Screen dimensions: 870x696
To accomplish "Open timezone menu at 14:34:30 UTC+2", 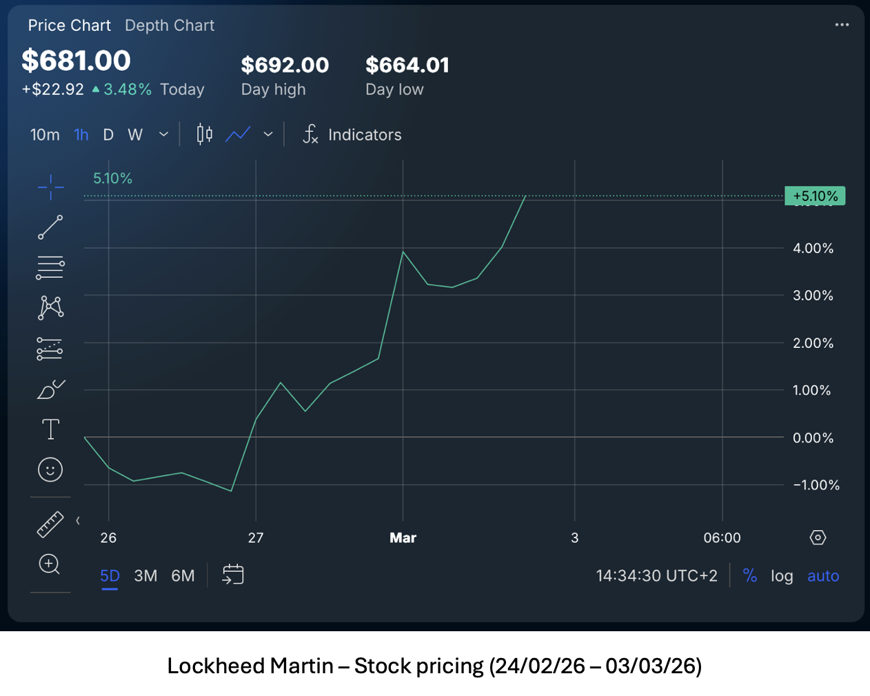I will [656, 576].
